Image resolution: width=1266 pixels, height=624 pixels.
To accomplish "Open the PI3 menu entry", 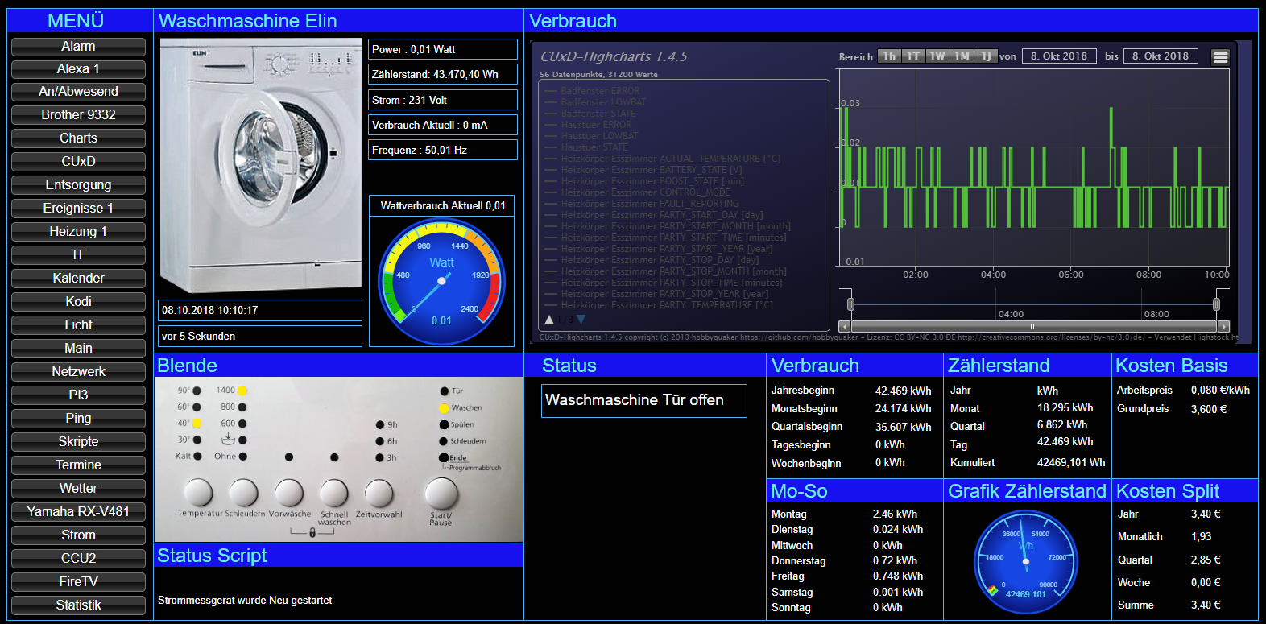I will pyautogui.click(x=78, y=395).
